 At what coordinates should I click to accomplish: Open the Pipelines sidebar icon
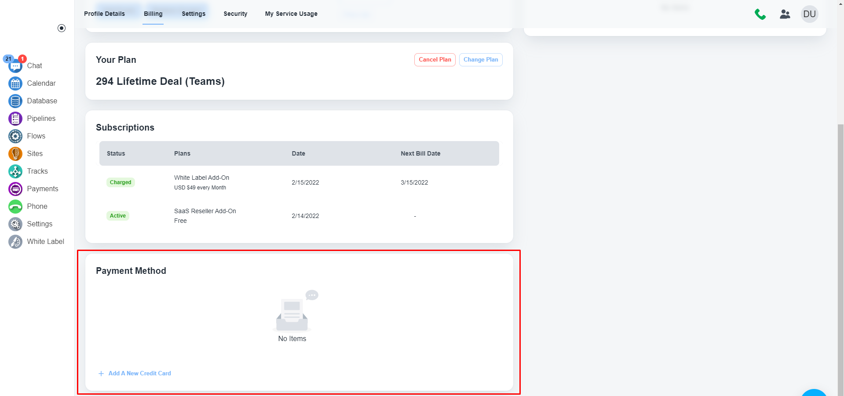[x=15, y=119]
